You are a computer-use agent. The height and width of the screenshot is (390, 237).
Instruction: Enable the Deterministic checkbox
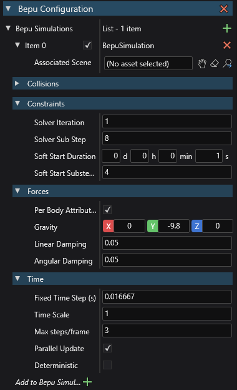(x=107, y=365)
